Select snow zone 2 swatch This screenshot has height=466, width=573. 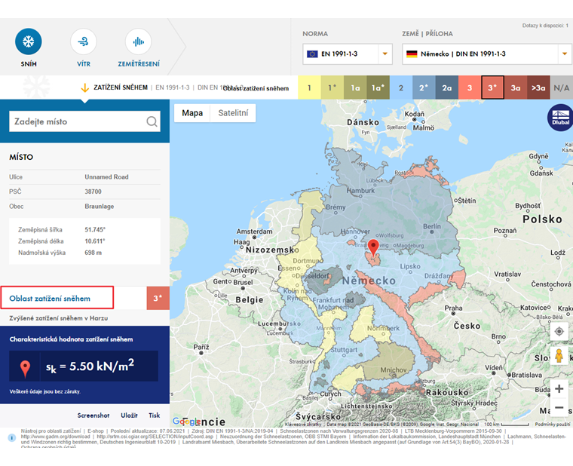[401, 87]
